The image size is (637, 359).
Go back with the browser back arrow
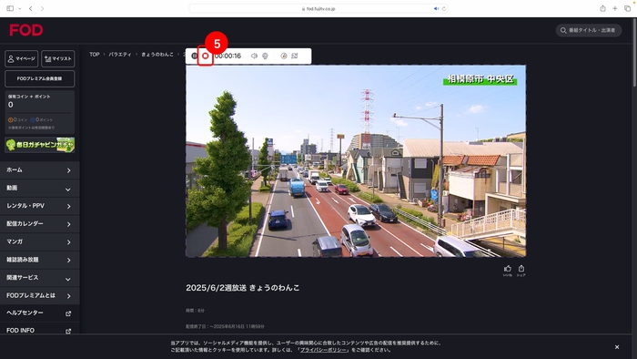pyautogui.click(x=30, y=8)
